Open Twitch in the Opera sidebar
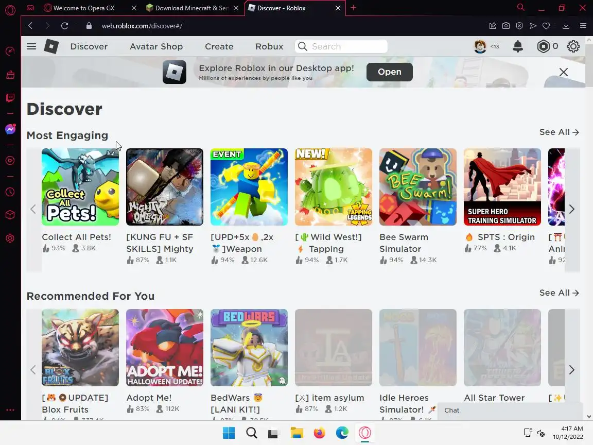Viewport: 593px width, 445px height. point(10,98)
